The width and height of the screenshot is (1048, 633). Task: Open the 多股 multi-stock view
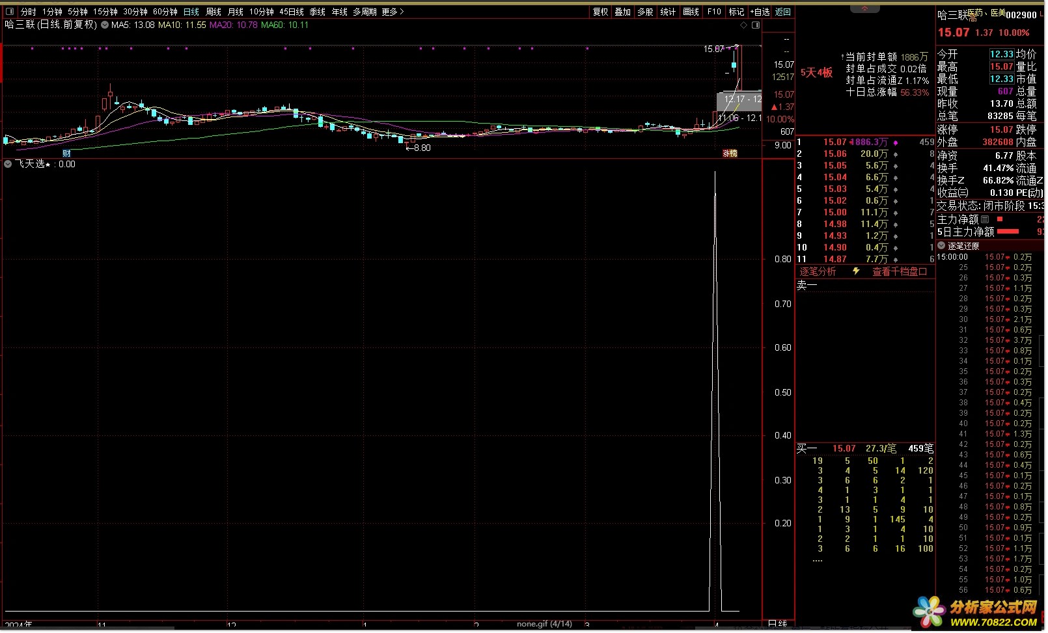tap(645, 12)
